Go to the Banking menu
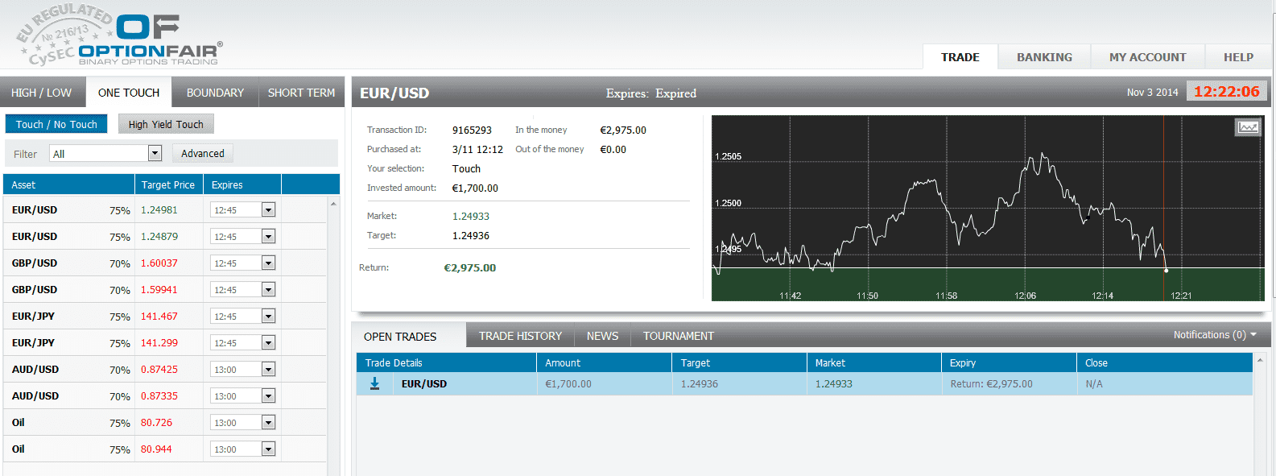 point(1044,57)
